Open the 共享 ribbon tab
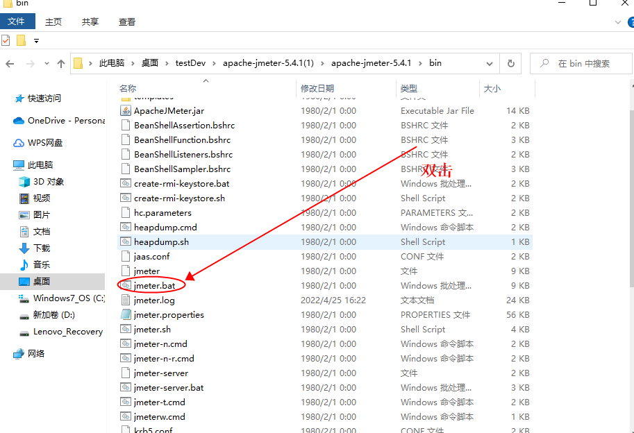Viewport: 634px width, 433px height. [90, 22]
